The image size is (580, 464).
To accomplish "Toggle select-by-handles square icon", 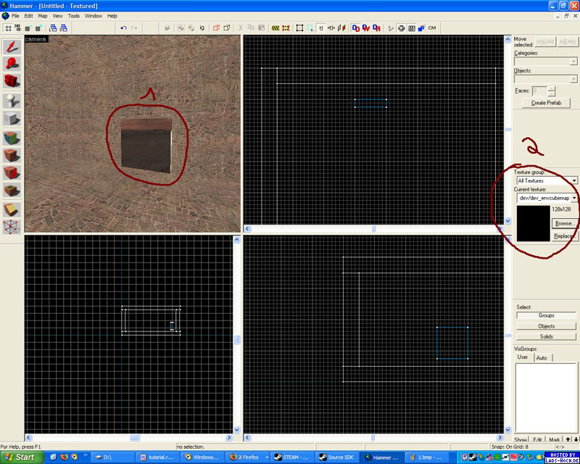I will (x=299, y=28).
